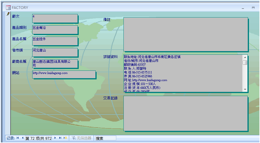Click the 省市鎮 field 河北唐山
The image size is (260, 143).
pos(55,52)
